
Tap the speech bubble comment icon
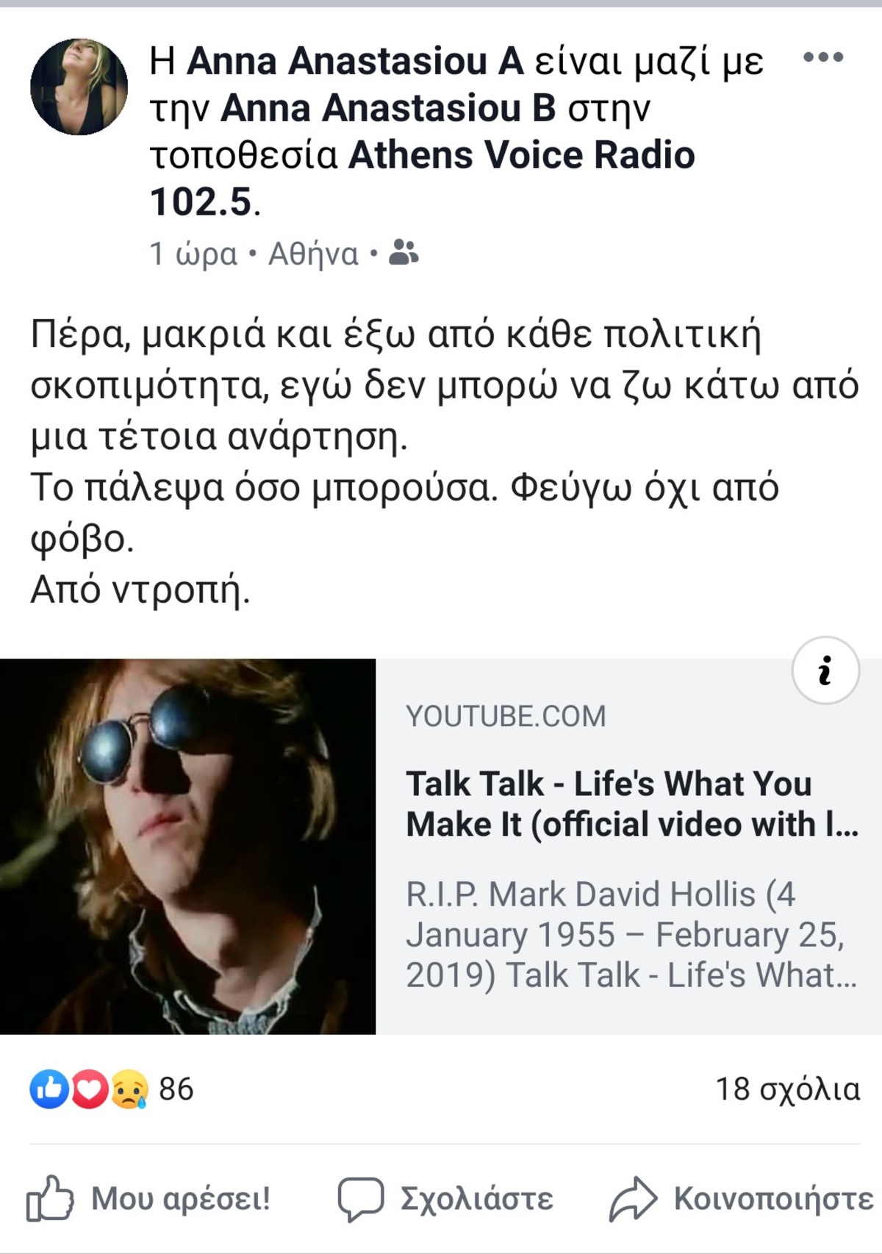[x=360, y=1199]
